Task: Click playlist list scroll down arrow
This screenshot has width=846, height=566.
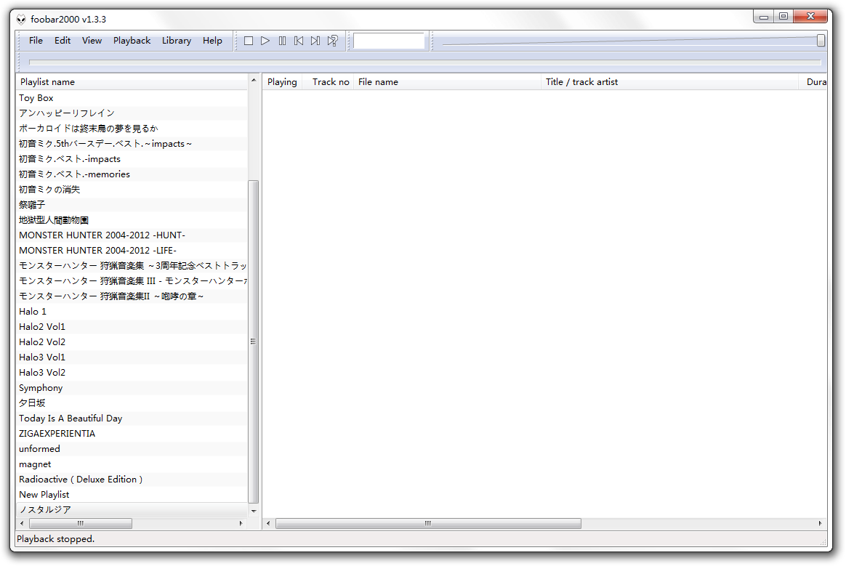Action: pyautogui.click(x=254, y=511)
